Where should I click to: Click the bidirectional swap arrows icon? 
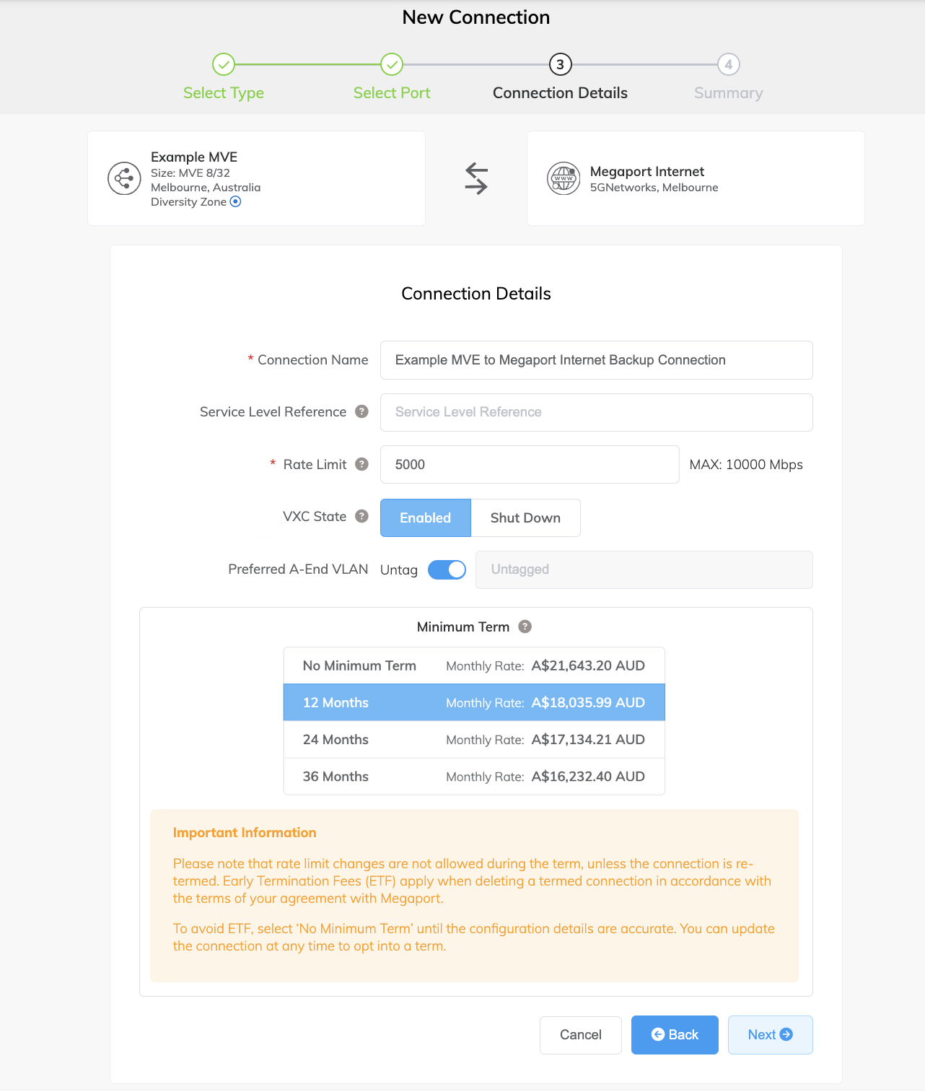point(476,178)
